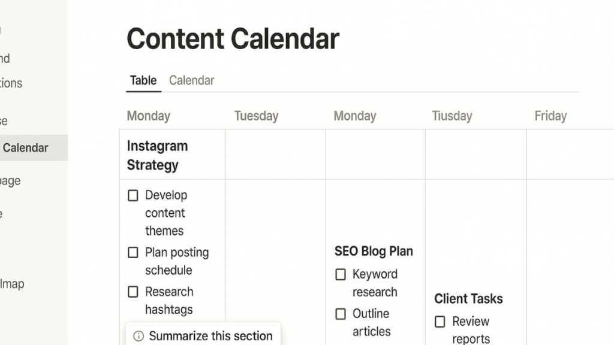Mark Keyword research as done
Screen dimensions: 614x345
(x=341, y=274)
